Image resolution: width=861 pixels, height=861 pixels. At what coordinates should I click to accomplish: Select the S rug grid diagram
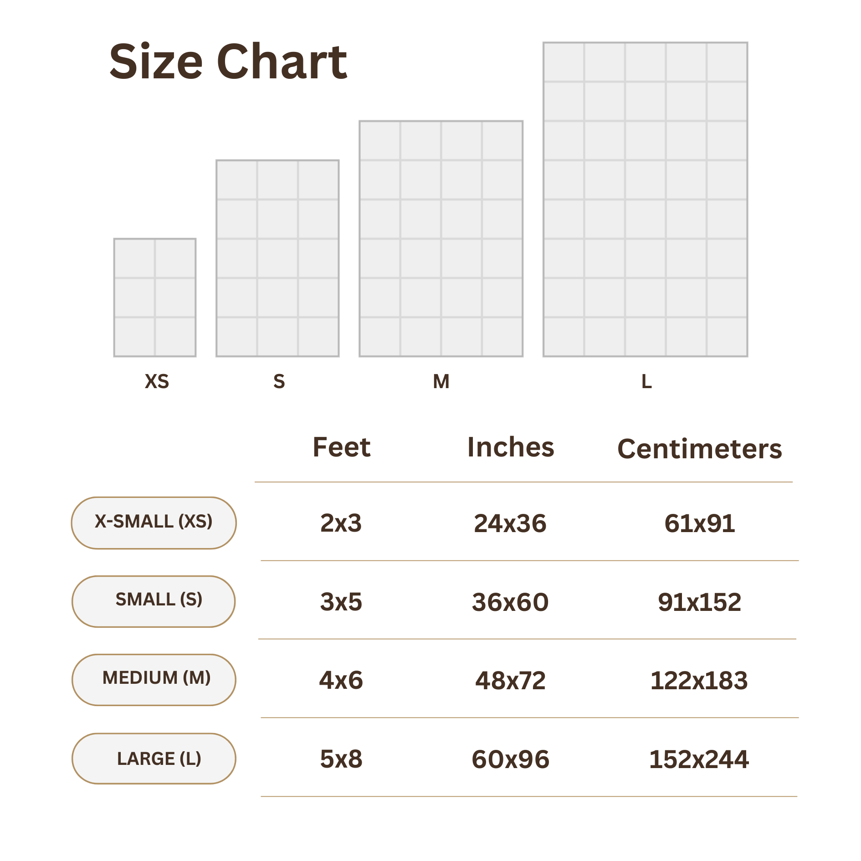pos(277,258)
